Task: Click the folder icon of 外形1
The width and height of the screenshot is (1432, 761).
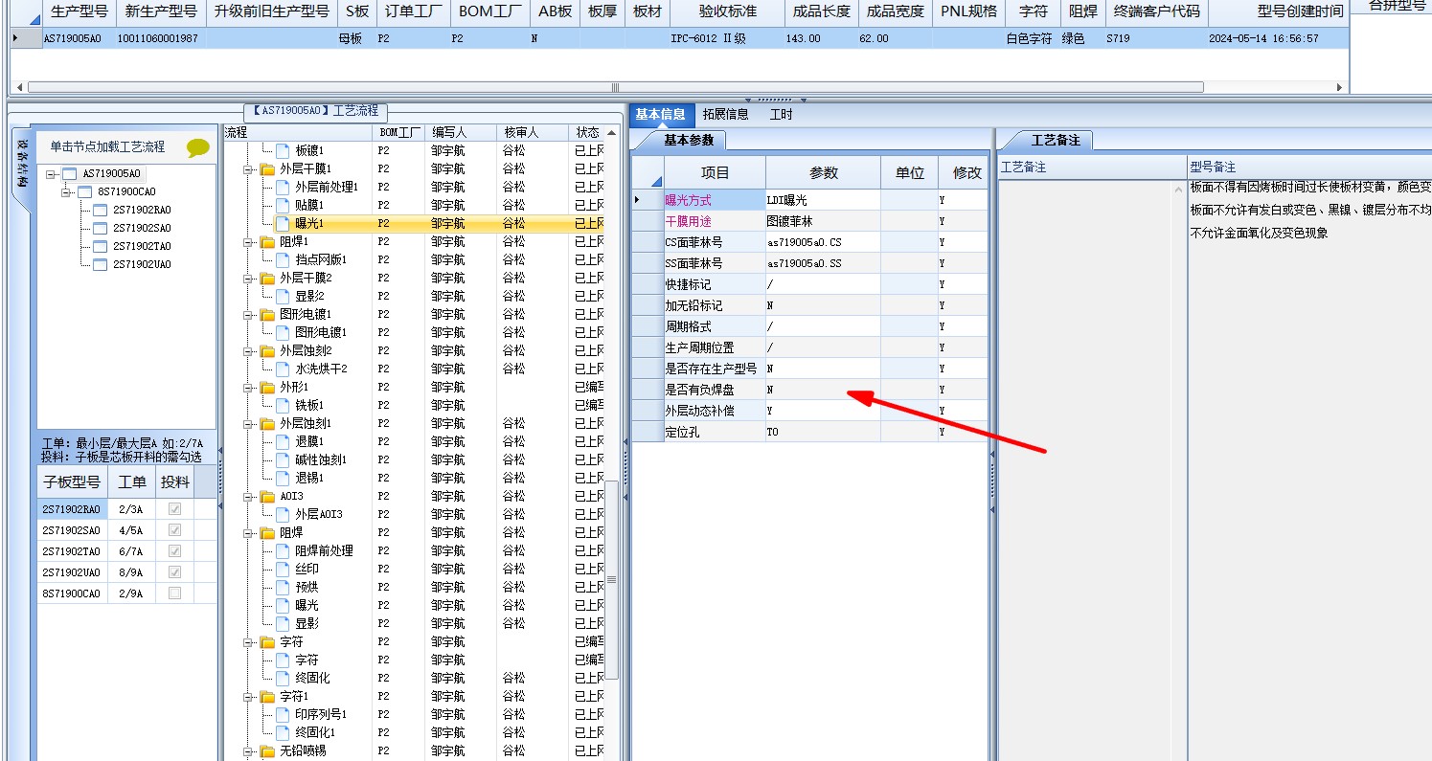Action: point(267,387)
